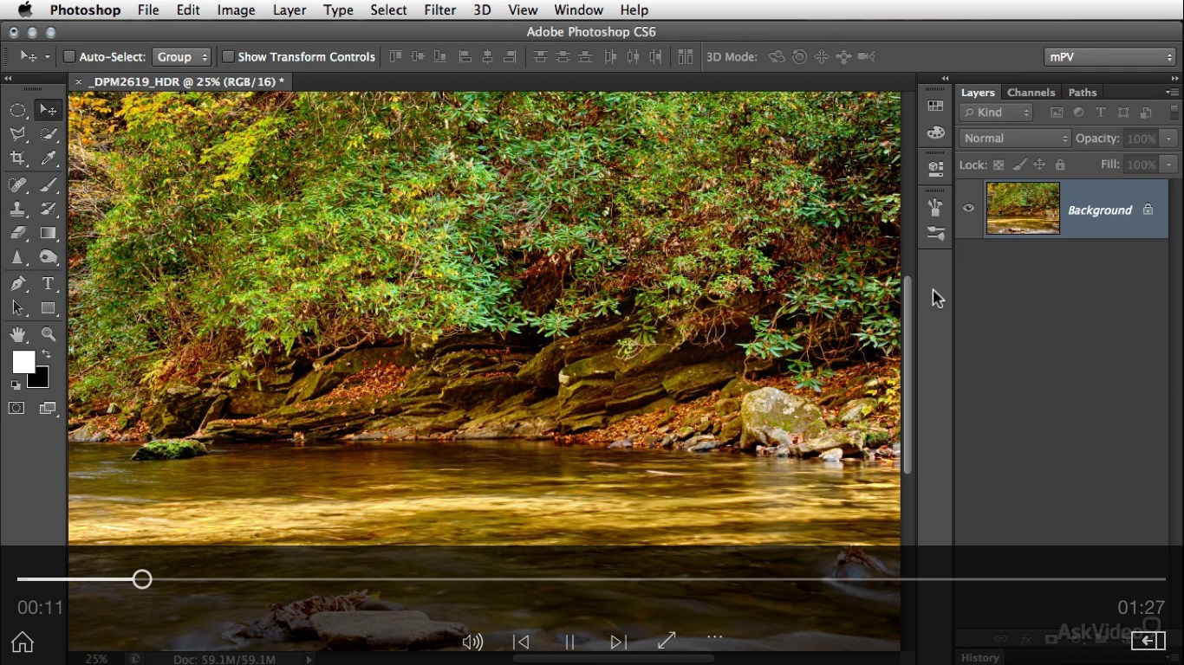Select the Brush tool
The image size is (1184, 665).
(x=49, y=184)
